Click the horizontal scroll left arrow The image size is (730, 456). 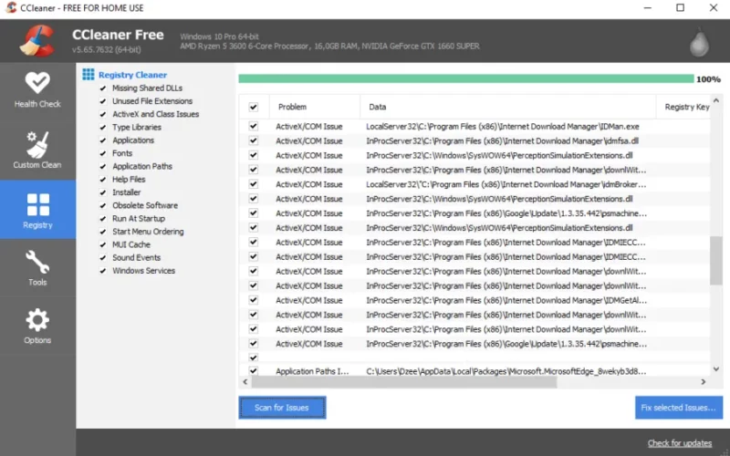click(245, 381)
